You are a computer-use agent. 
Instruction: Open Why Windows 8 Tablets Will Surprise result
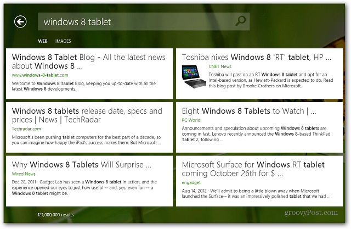pos(82,165)
